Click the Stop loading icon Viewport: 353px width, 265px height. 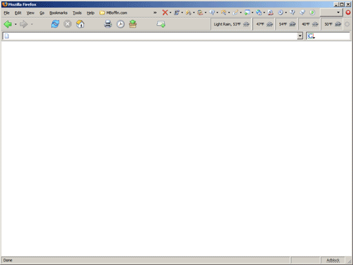click(68, 24)
